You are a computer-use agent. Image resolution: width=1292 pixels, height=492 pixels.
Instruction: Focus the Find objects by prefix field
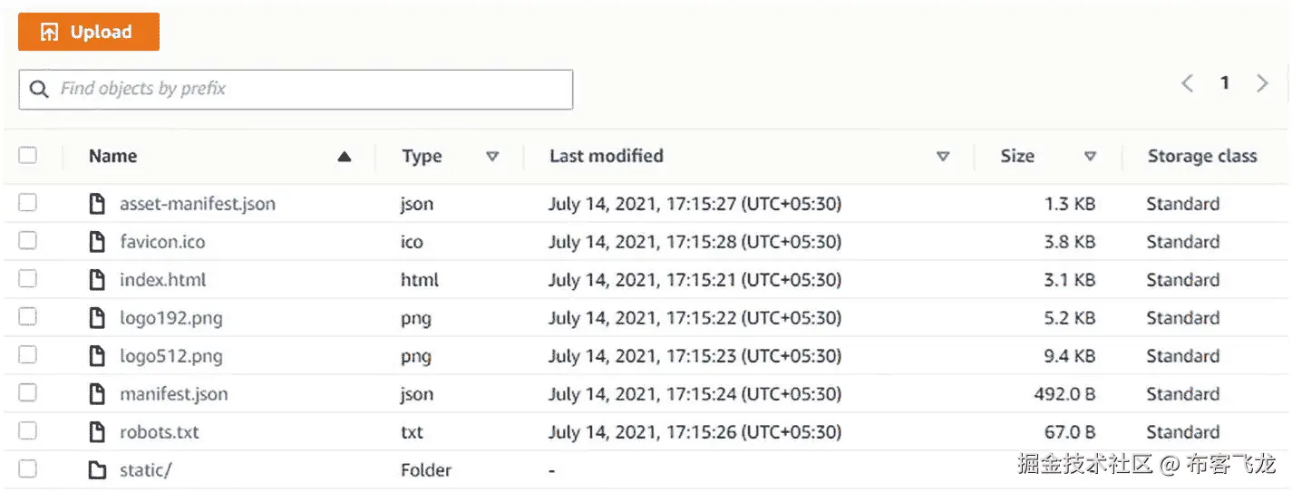tap(308, 89)
